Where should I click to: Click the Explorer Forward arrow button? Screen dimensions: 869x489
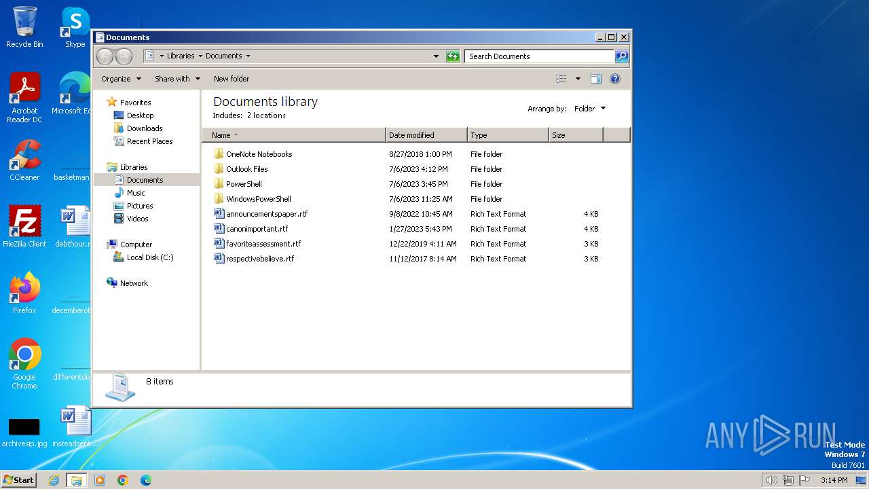tap(124, 56)
